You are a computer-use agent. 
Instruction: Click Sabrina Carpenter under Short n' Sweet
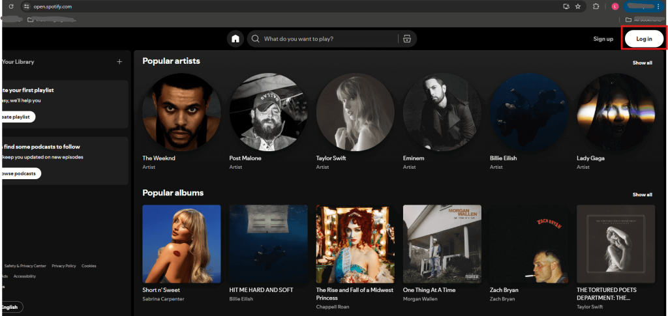click(x=163, y=299)
